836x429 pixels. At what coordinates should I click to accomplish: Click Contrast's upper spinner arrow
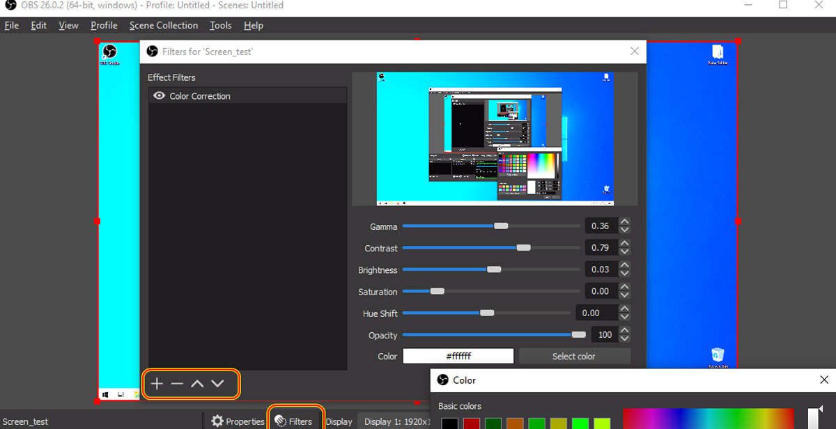tap(625, 243)
